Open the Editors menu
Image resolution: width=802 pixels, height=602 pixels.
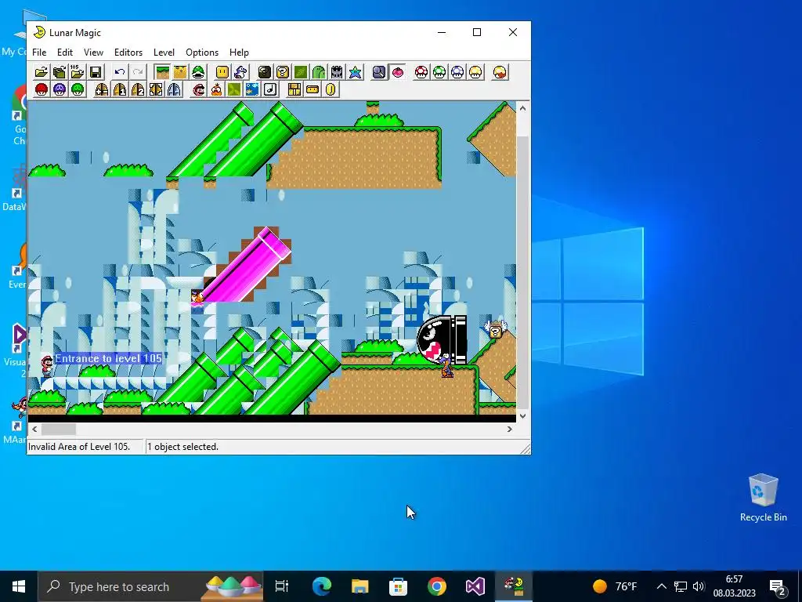(x=128, y=53)
